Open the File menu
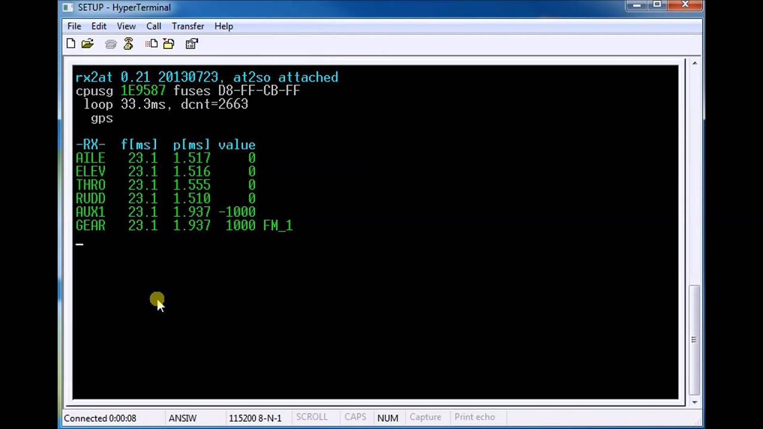This screenshot has height=429, width=763. [74, 26]
